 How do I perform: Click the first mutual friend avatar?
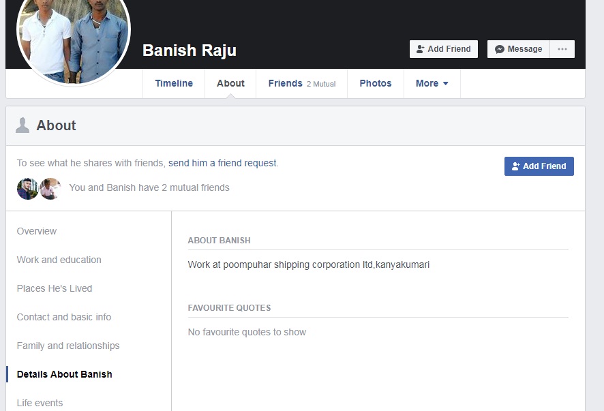click(x=27, y=188)
